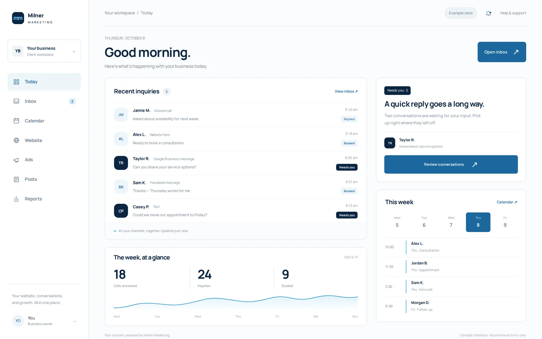
Task: Click the AL avatar for Alex L.
Action: coord(121,139)
